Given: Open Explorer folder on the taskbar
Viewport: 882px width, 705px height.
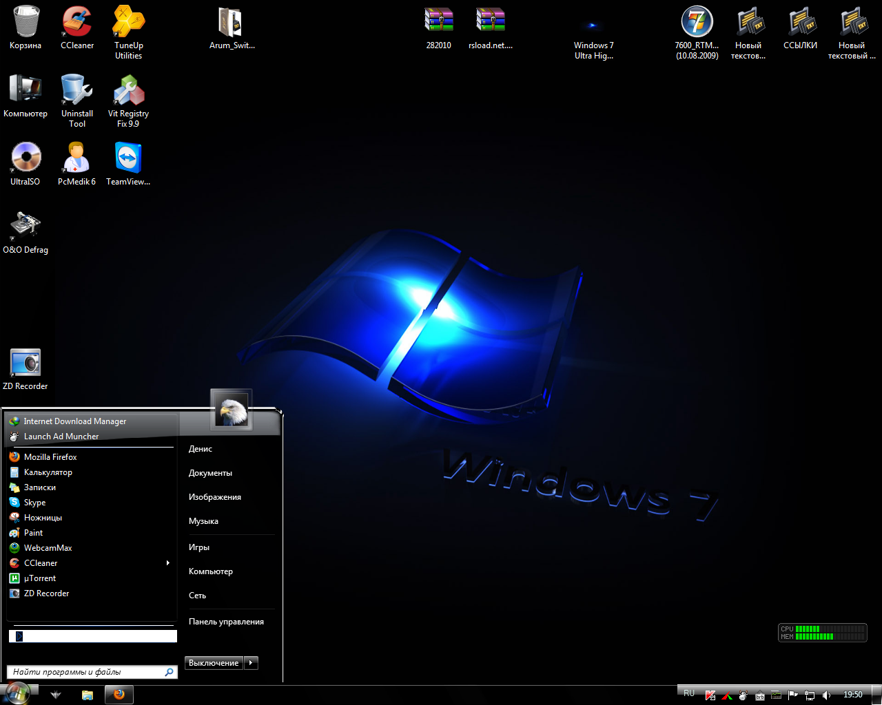Looking at the screenshot, I should (88, 695).
